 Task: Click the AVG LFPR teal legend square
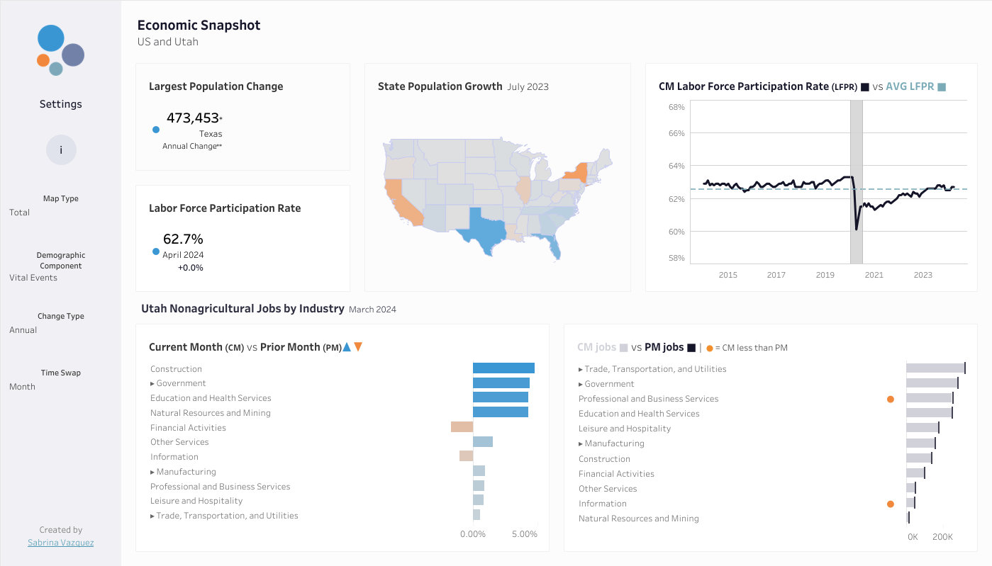(x=942, y=87)
